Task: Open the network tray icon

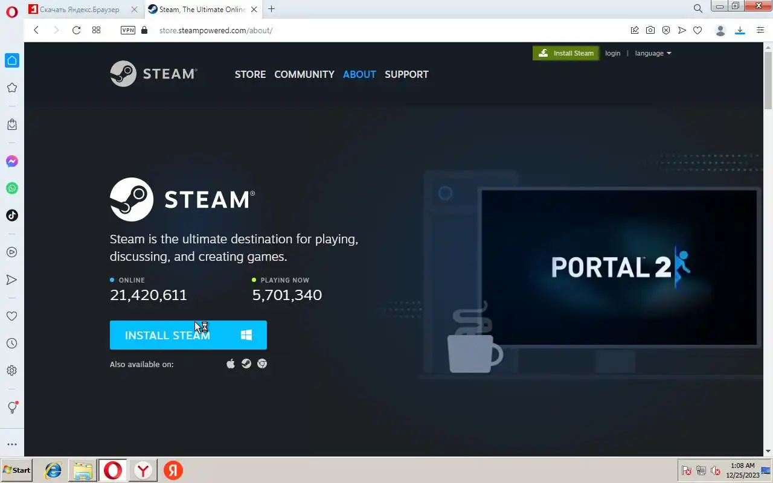Action: click(701, 470)
